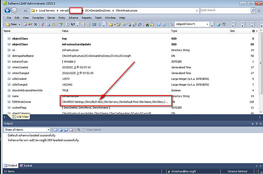Viewport: 263px width, 174px height.
Task: Add current location to favorites star
Action: coord(197,11)
